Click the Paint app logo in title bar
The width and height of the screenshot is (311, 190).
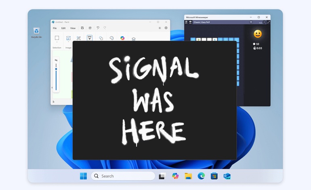coord(53,22)
